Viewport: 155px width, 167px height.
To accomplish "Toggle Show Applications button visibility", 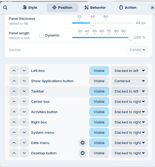I will (x=99, y=81).
